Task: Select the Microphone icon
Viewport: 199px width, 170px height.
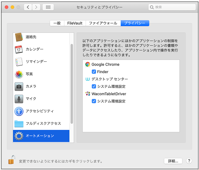Action: tap(19, 99)
